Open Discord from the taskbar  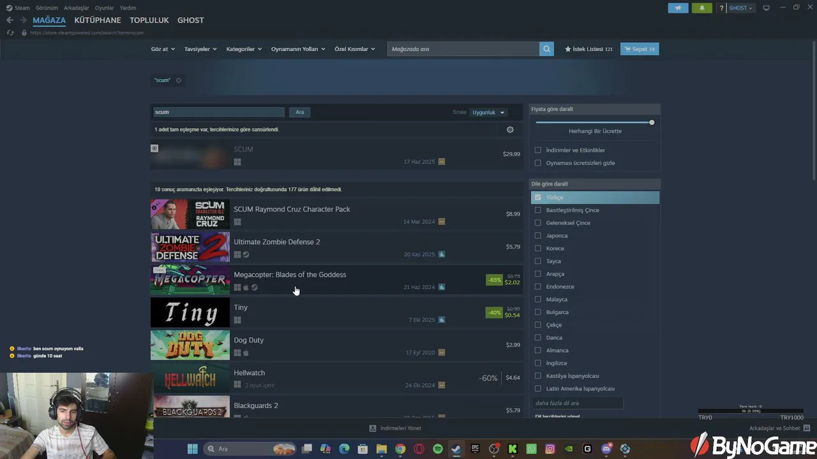[x=606, y=449]
